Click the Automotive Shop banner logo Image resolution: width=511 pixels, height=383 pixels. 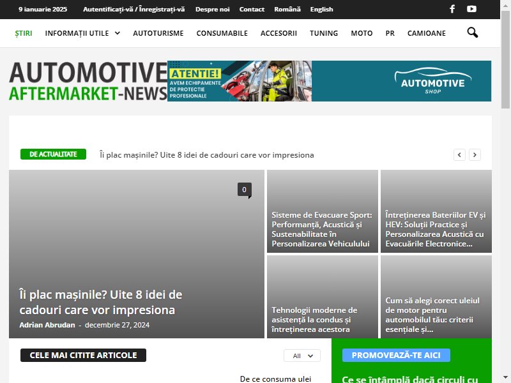tap(433, 81)
